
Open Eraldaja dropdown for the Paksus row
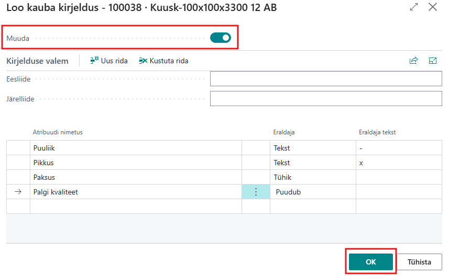(312, 177)
